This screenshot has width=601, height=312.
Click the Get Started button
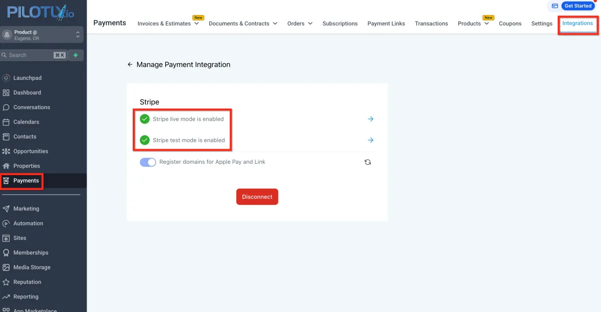(578, 6)
